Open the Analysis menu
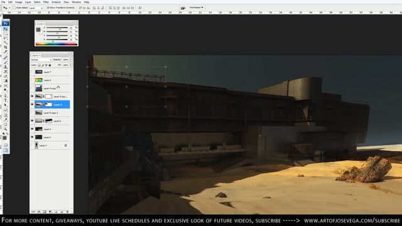This screenshot has width=402, height=226. (x=56, y=2)
